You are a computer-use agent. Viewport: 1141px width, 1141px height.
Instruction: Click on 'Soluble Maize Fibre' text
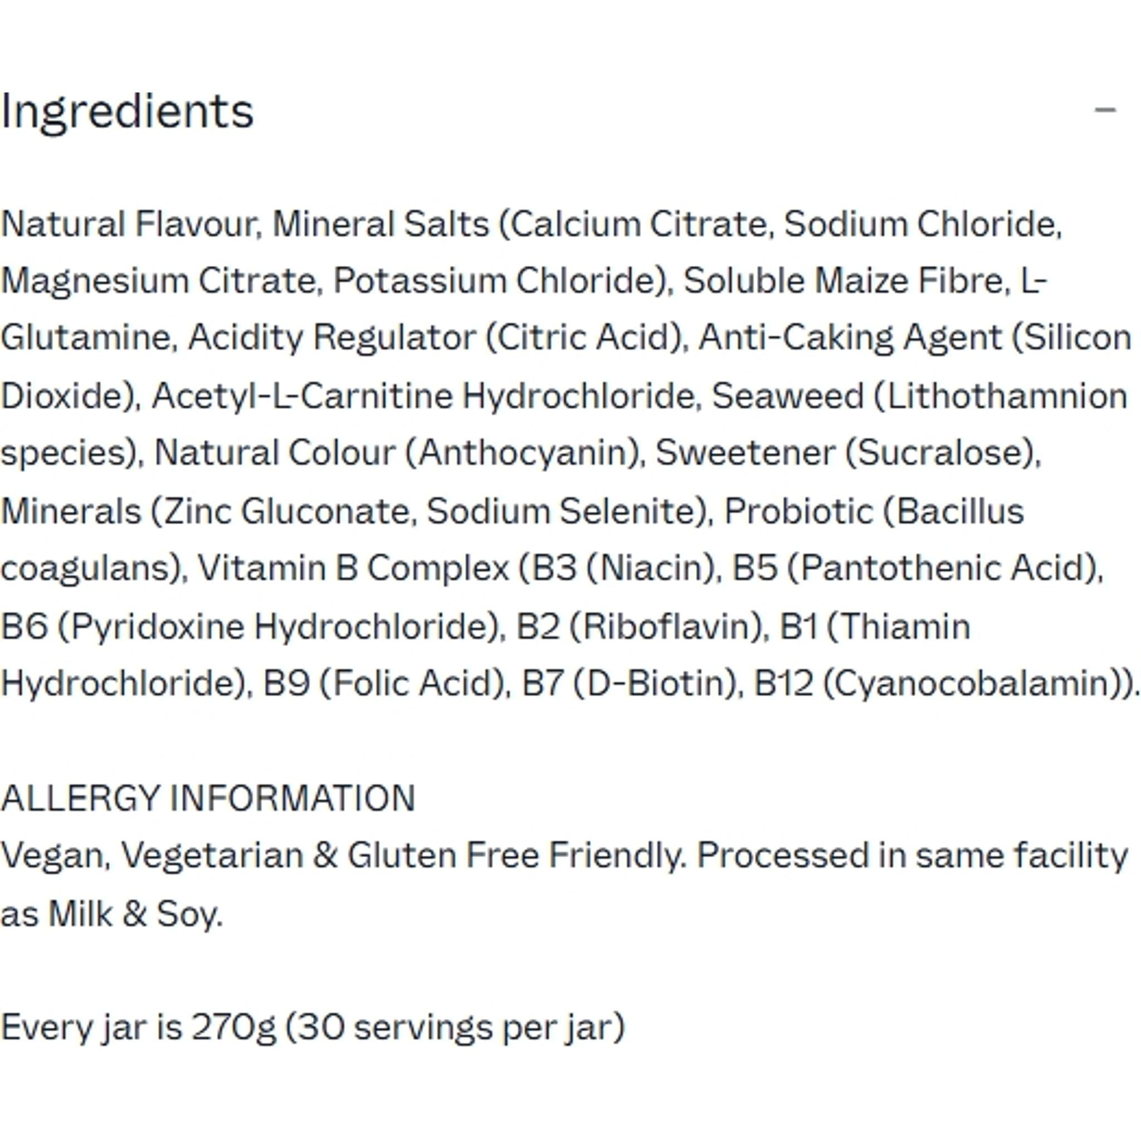coord(843,281)
